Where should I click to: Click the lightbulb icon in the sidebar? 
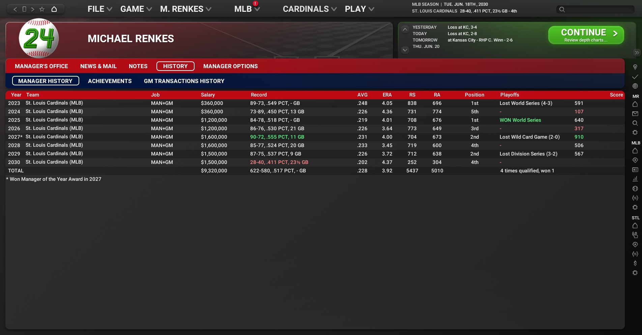[x=635, y=67]
